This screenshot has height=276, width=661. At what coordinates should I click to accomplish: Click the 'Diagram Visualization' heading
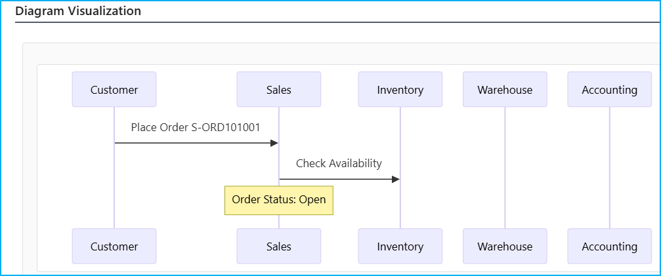[77, 11]
